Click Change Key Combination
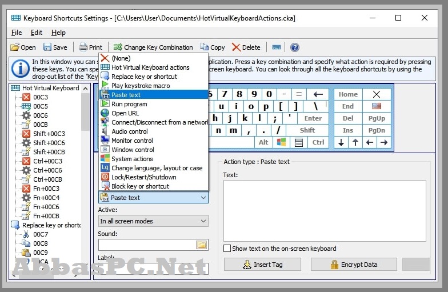Image resolution: width=448 pixels, height=292 pixels. click(x=153, y=47)
